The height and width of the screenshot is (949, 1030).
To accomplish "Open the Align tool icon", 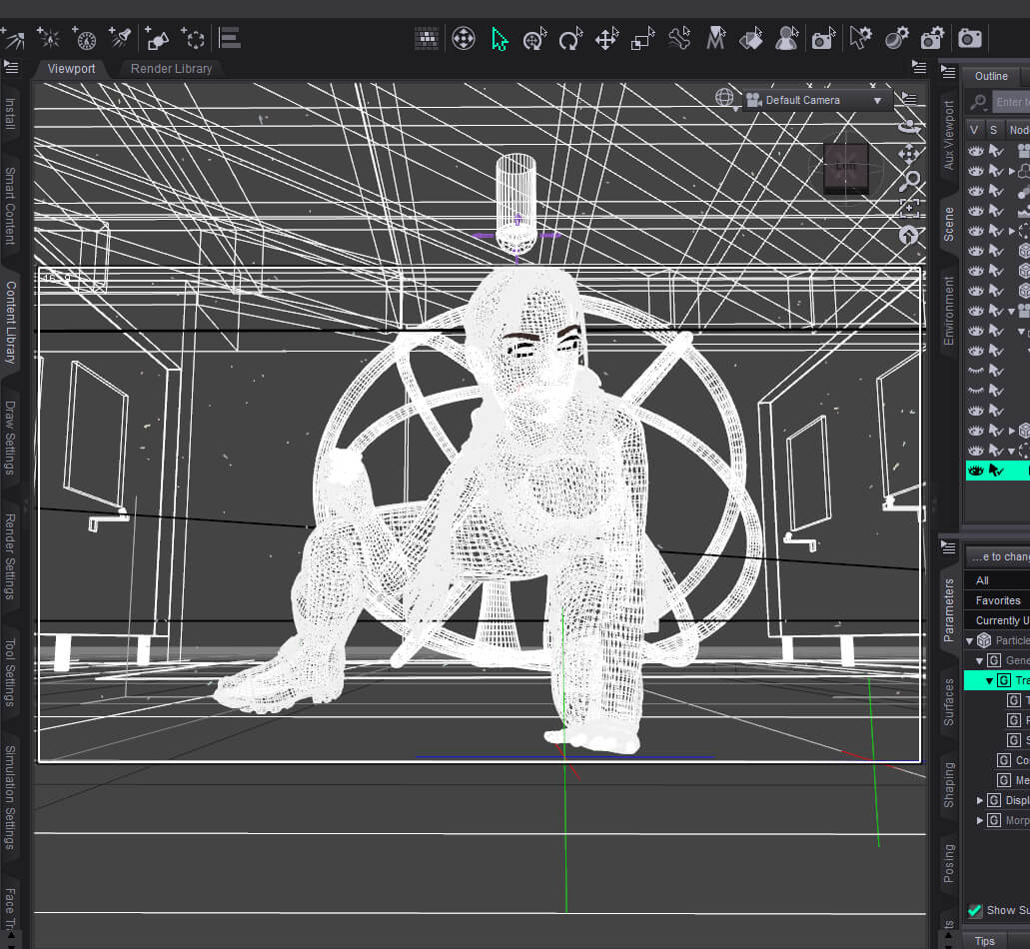I will click(229, 39).
